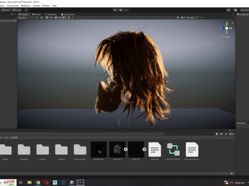Screen dimensions: 249x186
Task: Toggle the grid snapping icon in the toolbar
Action: click(x=26, y=10)
